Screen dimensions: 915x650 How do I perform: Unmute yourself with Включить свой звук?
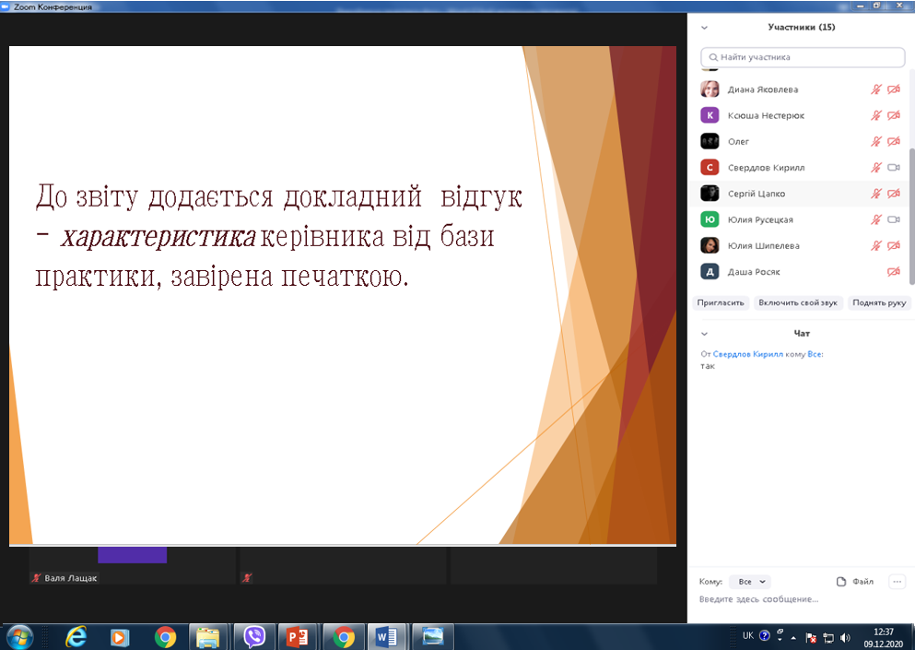tap(798, 302)
